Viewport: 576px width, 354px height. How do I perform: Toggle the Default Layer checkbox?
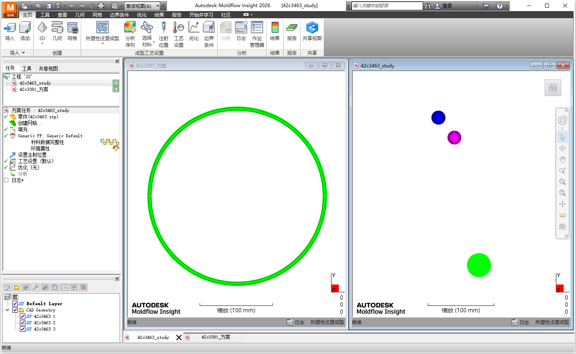[15, 304]
